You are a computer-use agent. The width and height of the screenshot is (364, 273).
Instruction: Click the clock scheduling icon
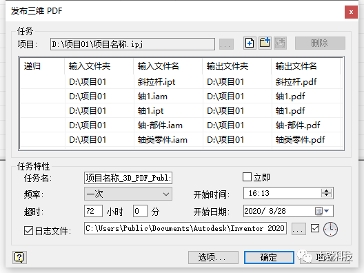pyautogui.click(x=330, y=229)
